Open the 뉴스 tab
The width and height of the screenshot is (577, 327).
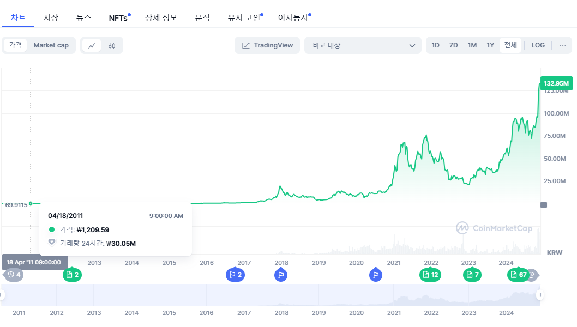pos(83,17)
